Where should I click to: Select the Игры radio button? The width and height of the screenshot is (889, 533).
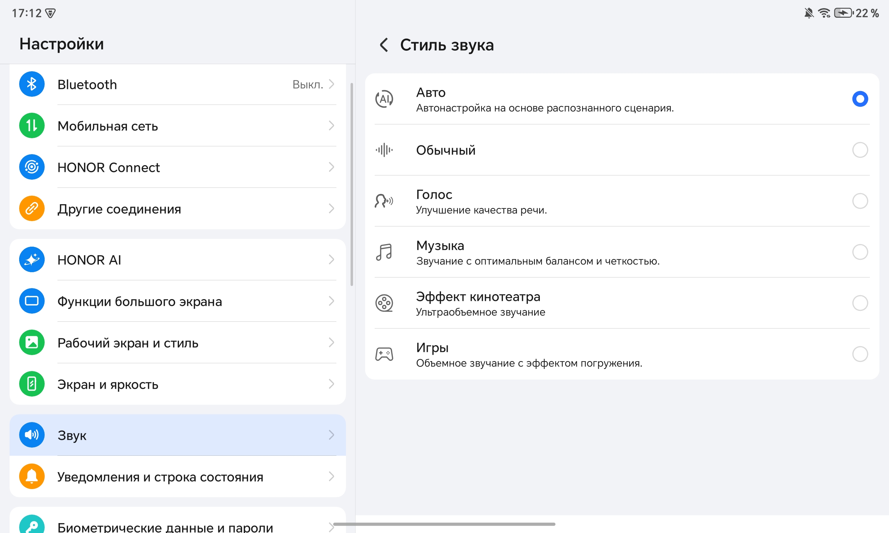(x=860, y=354)
